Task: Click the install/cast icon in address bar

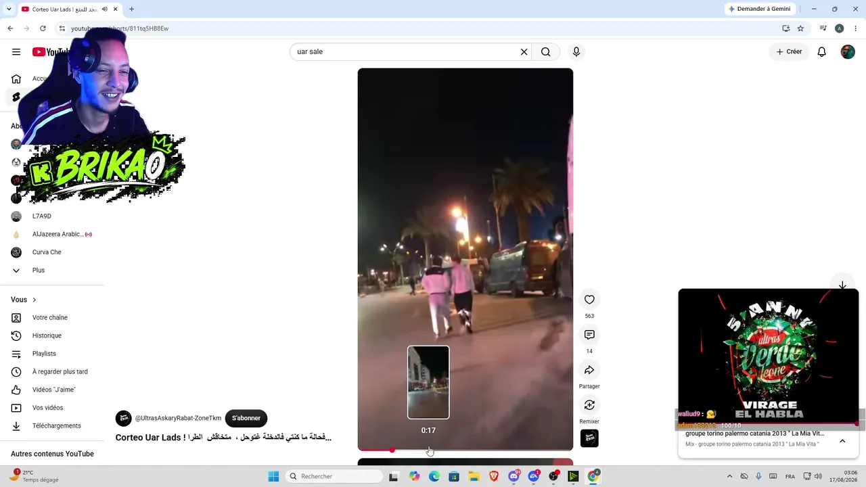Action: point(785,28)
